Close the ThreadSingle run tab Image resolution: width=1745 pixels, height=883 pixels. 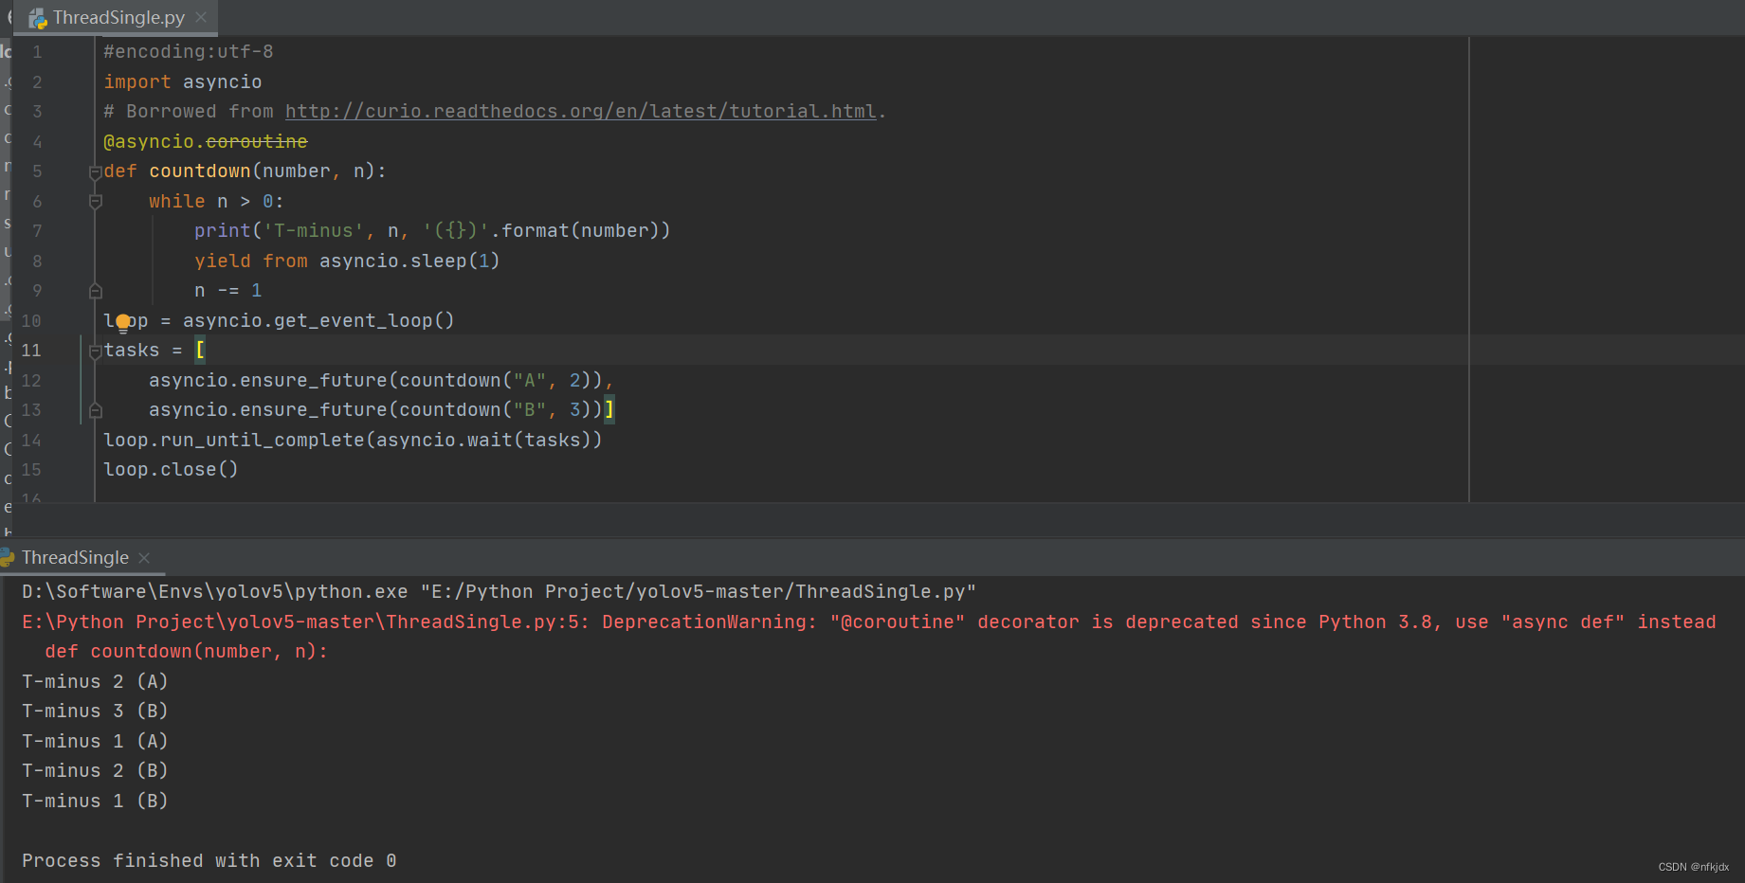pyautogui.click(x=144, y=558)
